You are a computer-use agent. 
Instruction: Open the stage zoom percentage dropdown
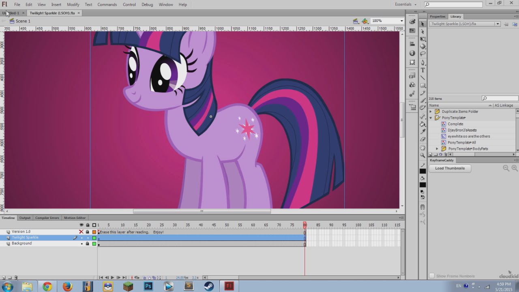click(x=401, y=21)
